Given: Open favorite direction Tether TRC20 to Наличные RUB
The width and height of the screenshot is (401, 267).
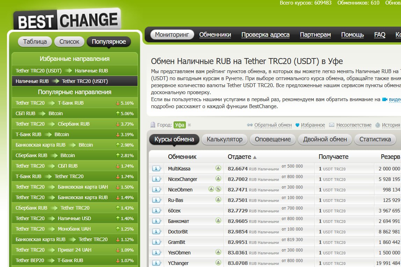Looking at the screenshot, I should pos(75,70).
